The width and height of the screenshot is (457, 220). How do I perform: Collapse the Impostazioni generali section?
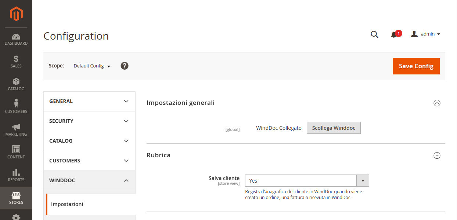point(437,103)
